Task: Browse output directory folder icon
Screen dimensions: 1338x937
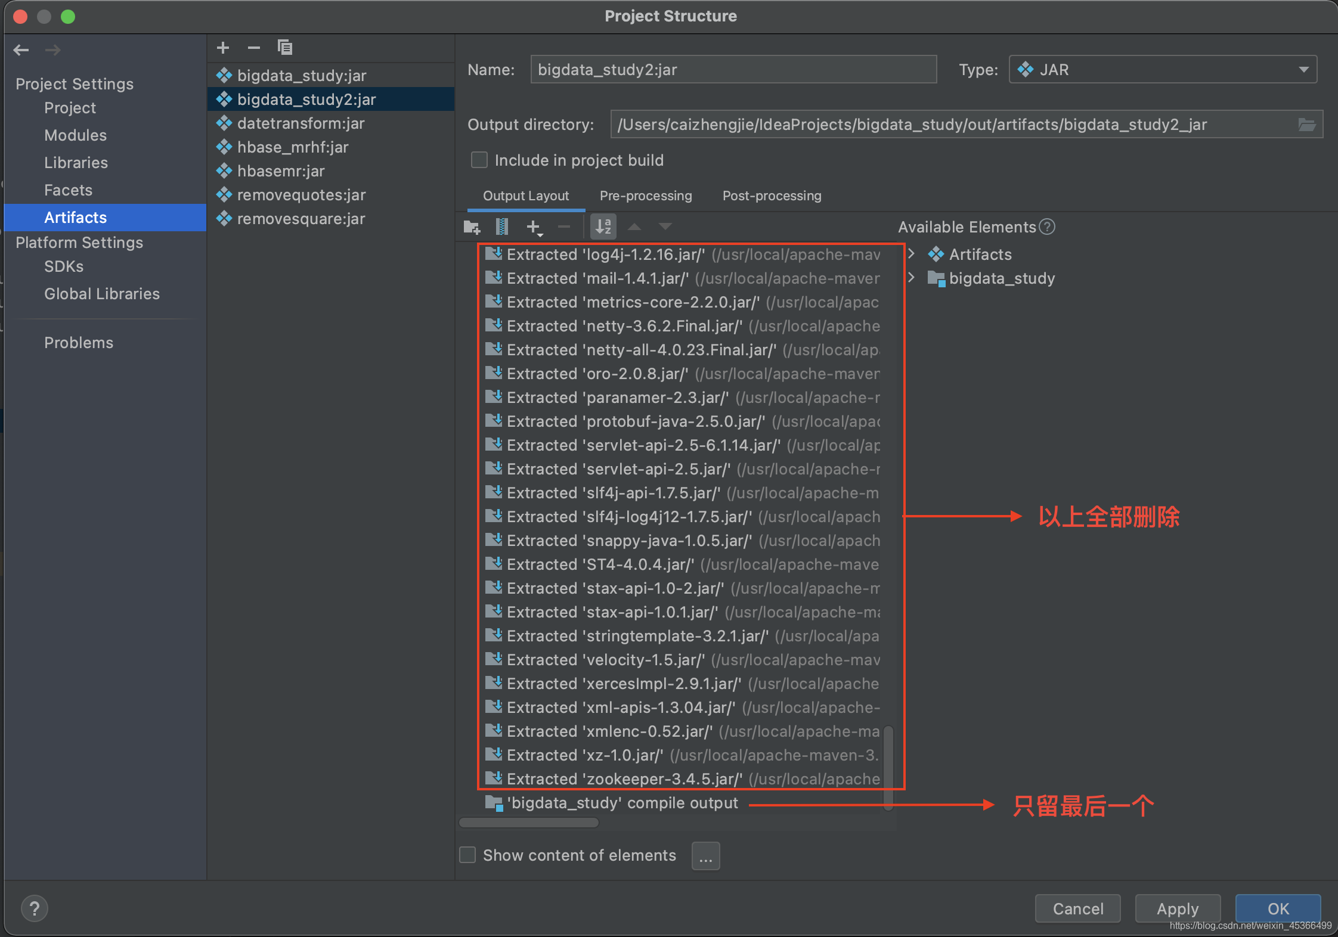Action: click(x=1306, y=125)
